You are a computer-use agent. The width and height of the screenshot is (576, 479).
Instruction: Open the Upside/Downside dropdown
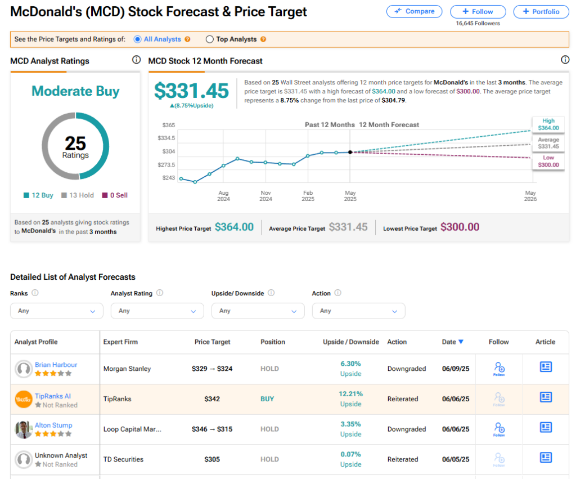[258, 311]
